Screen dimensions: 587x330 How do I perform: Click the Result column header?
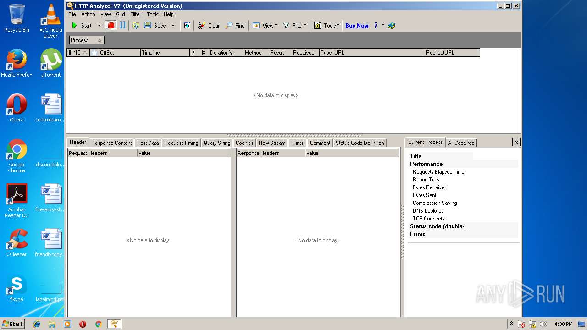point(280,53)
